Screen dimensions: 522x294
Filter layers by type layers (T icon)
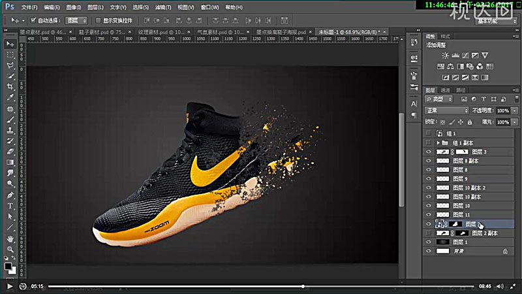tap(484, 99)
